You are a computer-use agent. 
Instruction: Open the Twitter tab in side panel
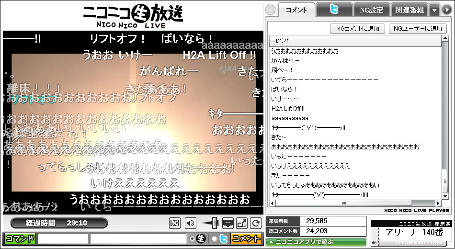tap(334, 10)
